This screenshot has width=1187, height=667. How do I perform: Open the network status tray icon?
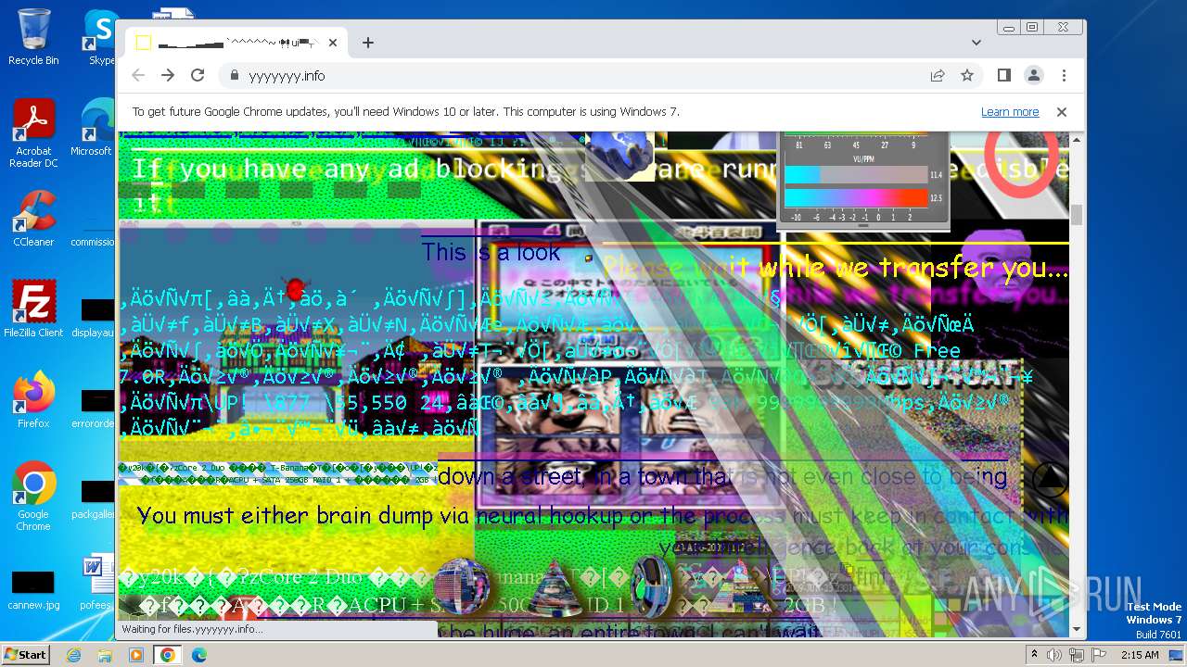[1077, 655]
